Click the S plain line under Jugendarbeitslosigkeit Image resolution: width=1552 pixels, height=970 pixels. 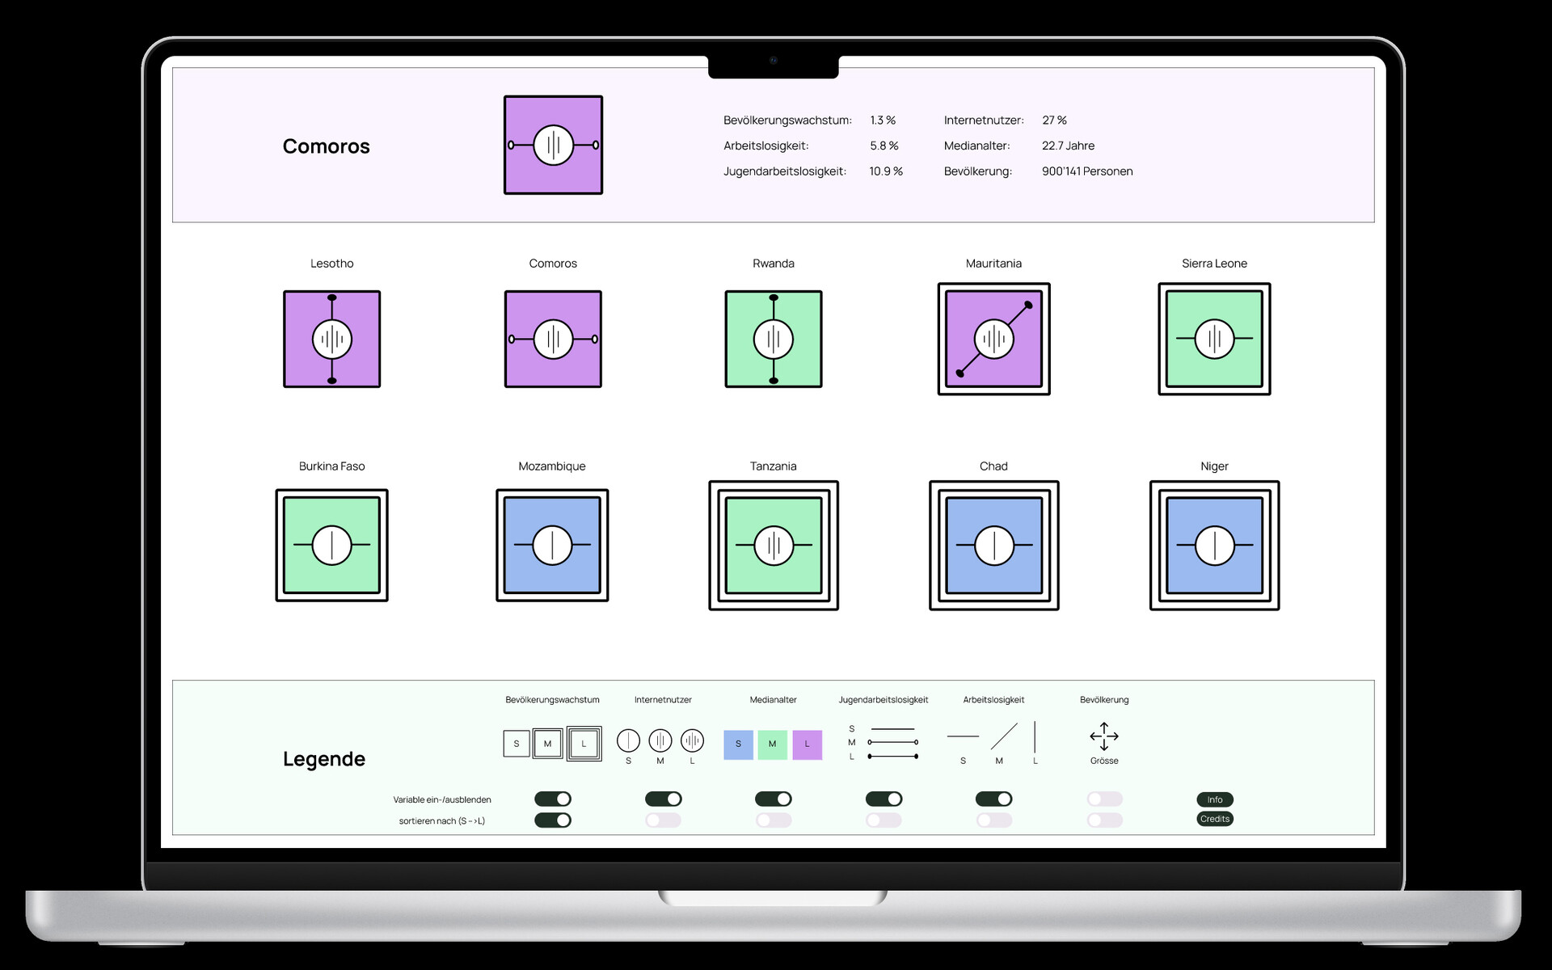pyautogui.click(x=892, y=729)
